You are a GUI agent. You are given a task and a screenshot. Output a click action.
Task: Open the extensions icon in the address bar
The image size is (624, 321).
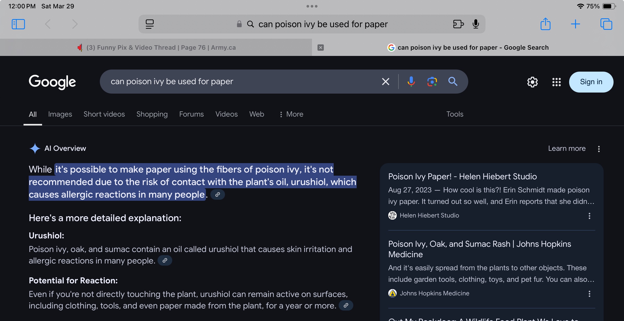(458, 24)
